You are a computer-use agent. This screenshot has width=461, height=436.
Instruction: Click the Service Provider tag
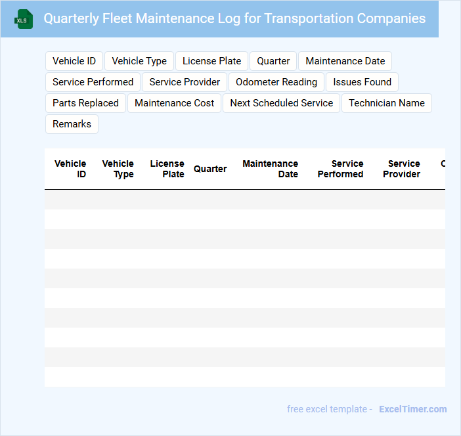(x=185, y=82)
